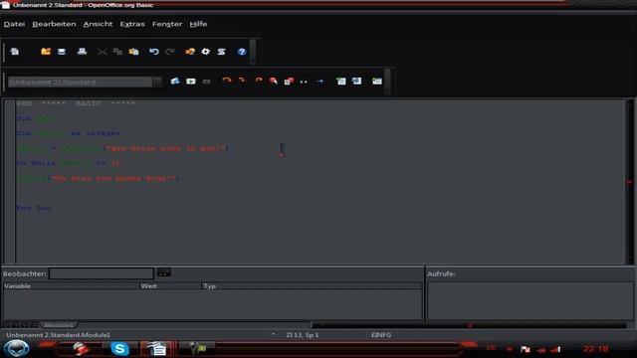Click the Compile icon
This screenshot has height=358, width=637.
coord(175,82)
